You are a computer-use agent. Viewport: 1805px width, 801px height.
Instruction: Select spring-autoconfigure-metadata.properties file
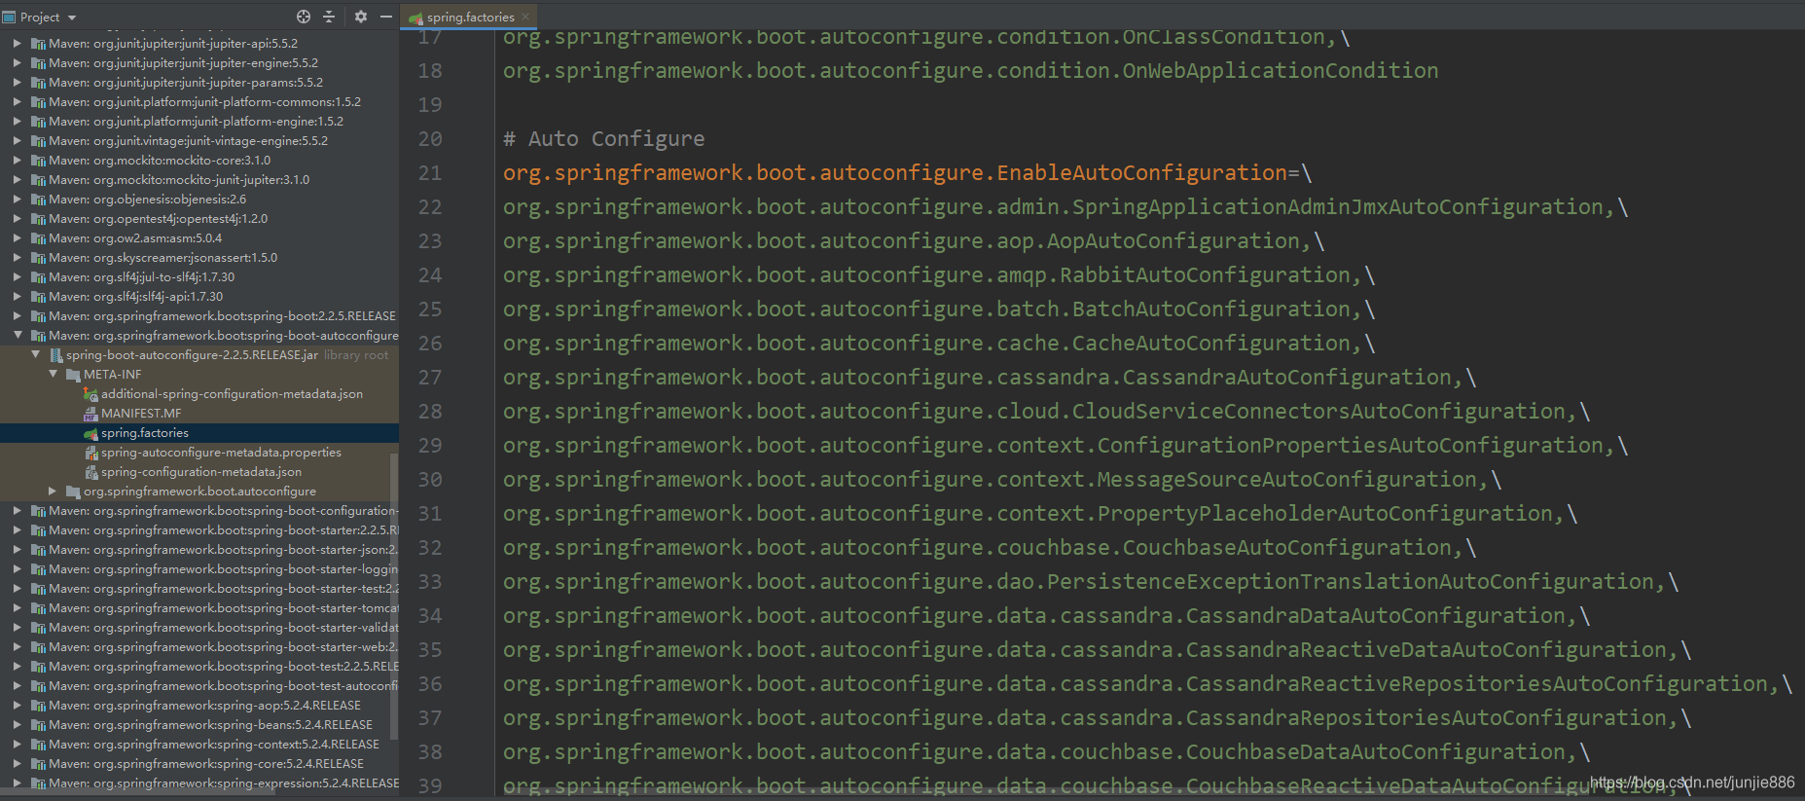[221, 453]
